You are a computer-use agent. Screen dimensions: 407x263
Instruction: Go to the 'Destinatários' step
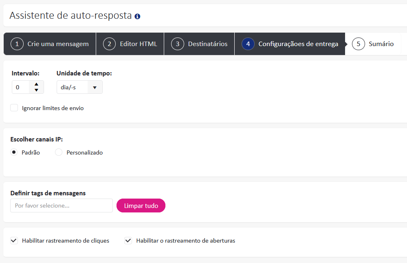[199, 44]
